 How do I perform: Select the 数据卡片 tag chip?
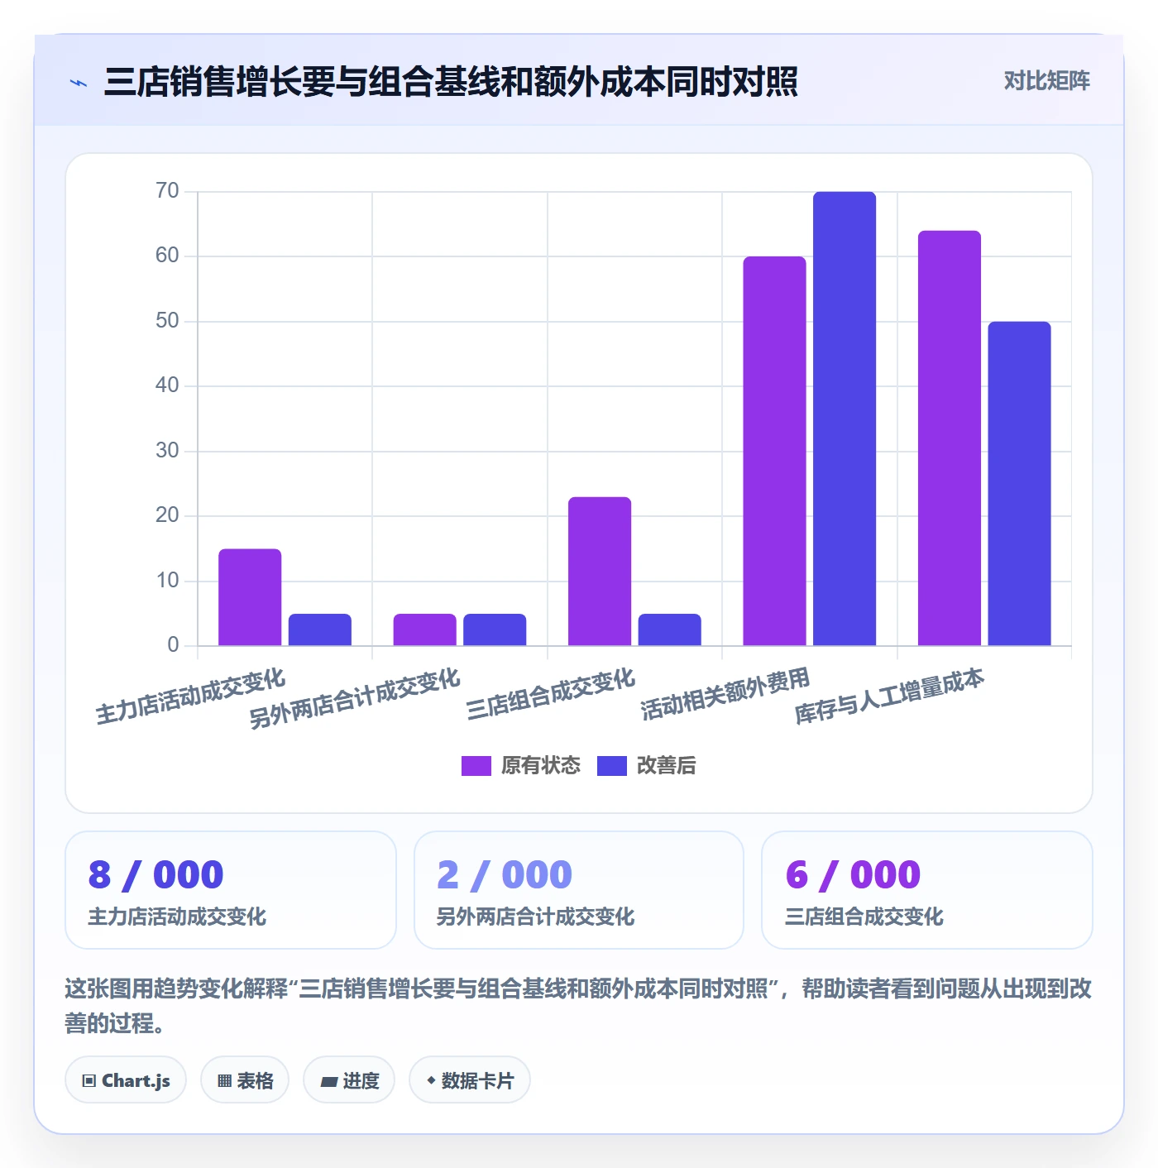coord(470,1080)
